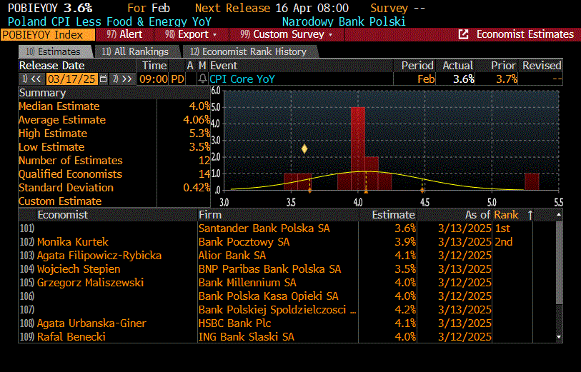Click the Bank Pocztowy SA firm name
Screen dimensions: 581x372
pos(244,242)
